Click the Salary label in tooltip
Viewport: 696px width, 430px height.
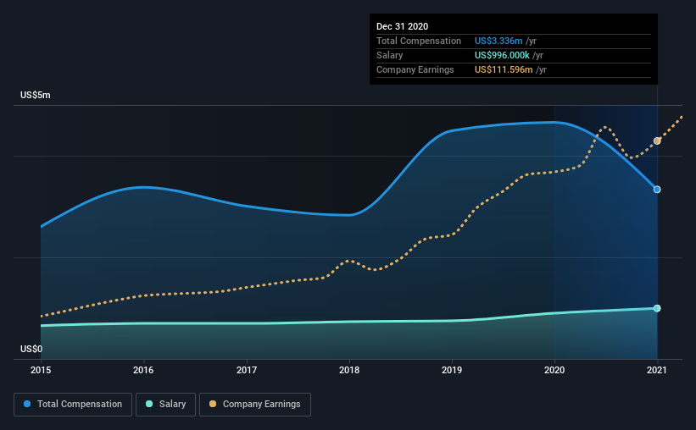(x=390, y=55)
